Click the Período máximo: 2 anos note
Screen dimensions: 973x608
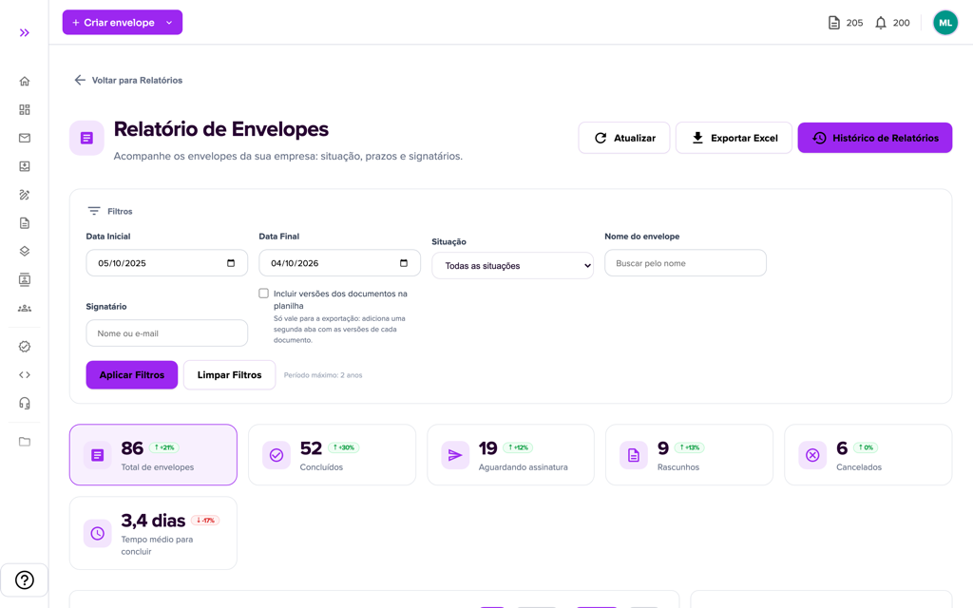[x=323, y=375]
